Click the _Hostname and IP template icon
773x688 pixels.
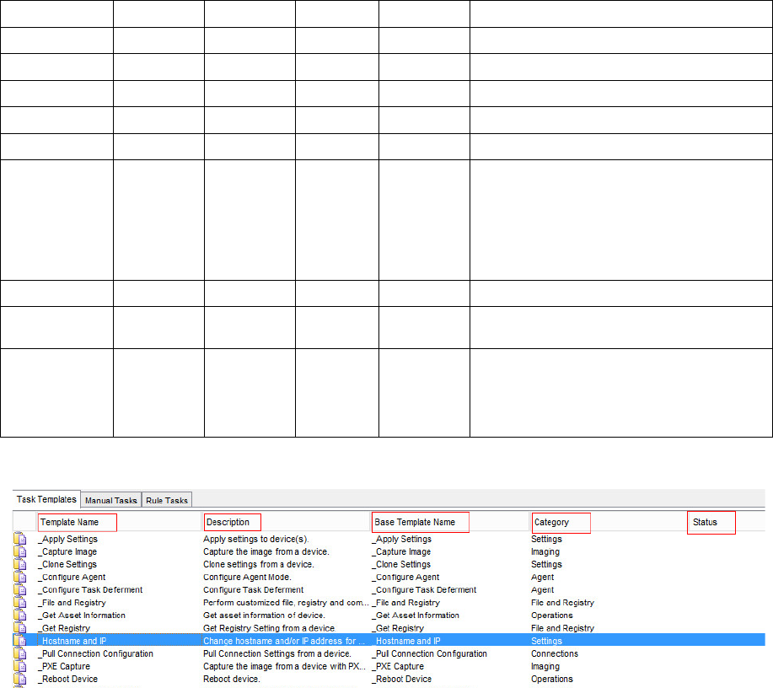19,641
